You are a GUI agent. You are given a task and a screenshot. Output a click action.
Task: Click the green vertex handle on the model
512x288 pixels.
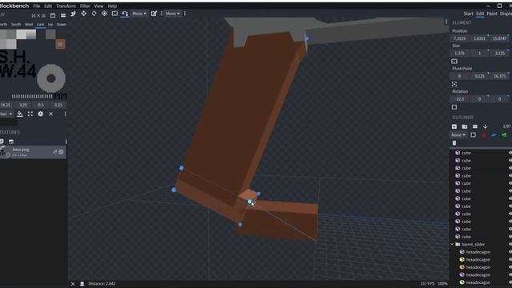tap(250, 202)
